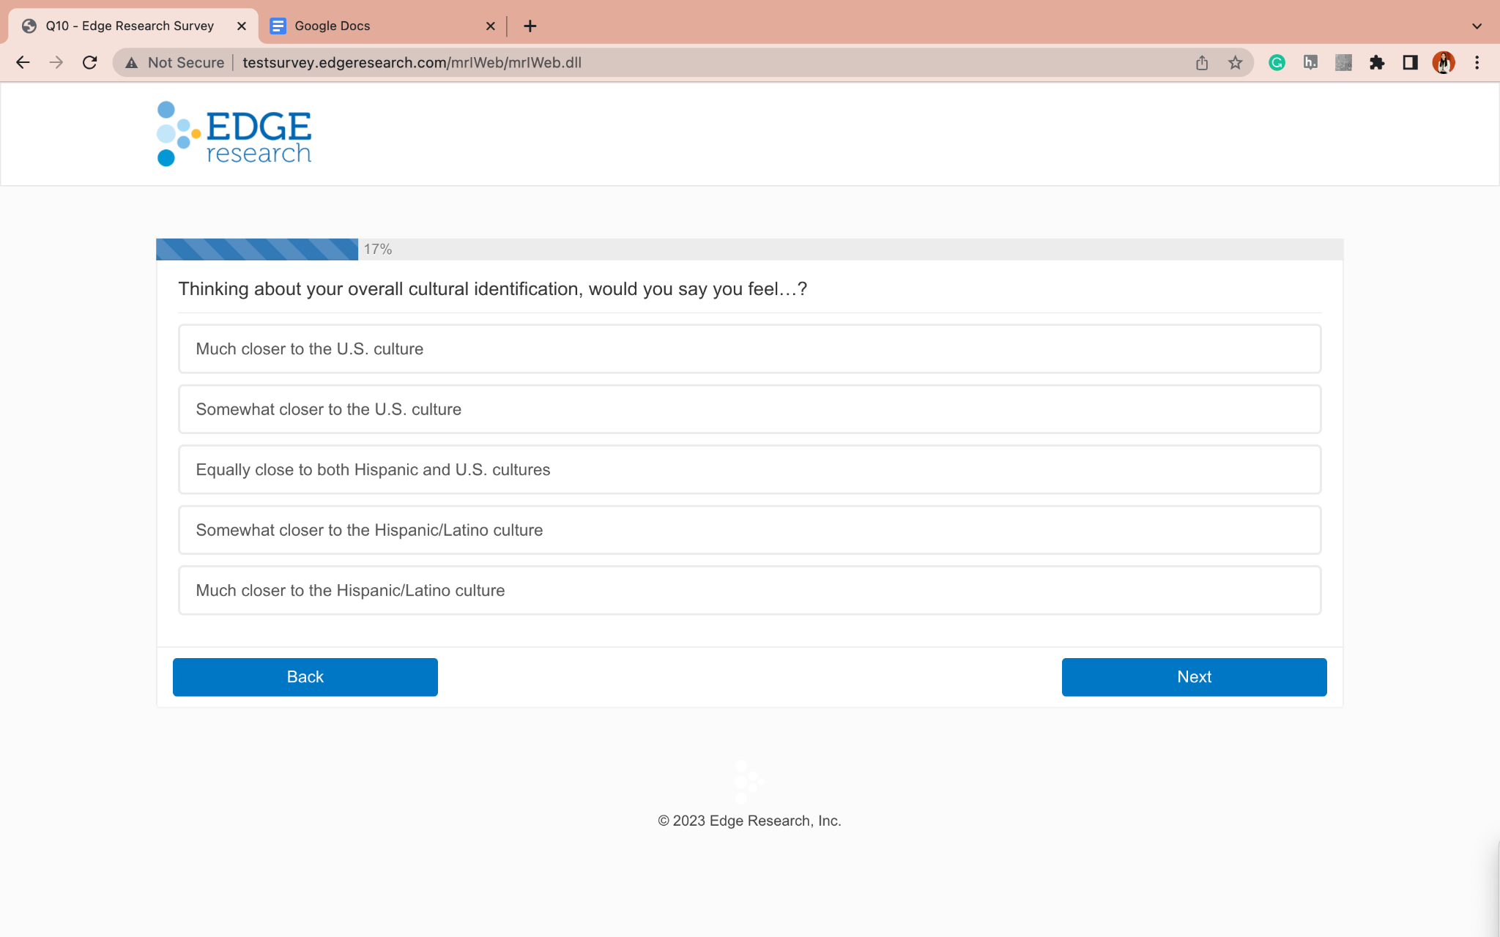Reload the survey page
This screenshot has height=937, width=1500.
click(x=89, y=63)
